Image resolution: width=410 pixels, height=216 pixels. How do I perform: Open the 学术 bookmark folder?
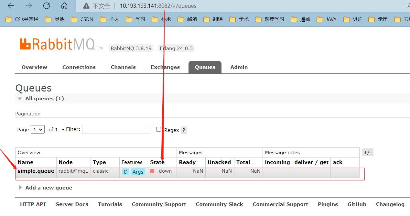[x=239, y=19]
